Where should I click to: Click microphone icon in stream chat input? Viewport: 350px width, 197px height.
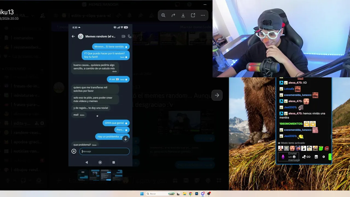click(x=283, y=157)
